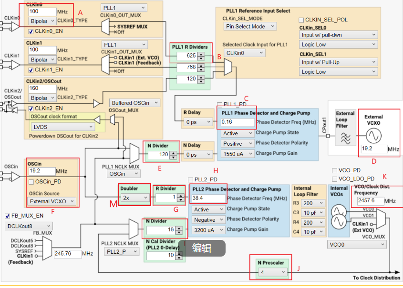Screen dimensions: 403x288
Task: Open the CLKin_SEL_MODE Pin Select Mode dropdown
Action: click(x=250, y=26)
